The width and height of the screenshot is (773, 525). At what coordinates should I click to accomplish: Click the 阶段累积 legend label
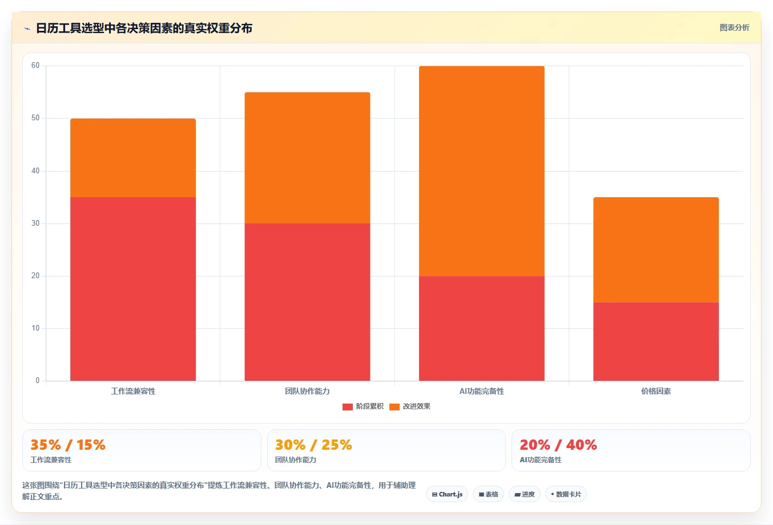pos(370,406)
